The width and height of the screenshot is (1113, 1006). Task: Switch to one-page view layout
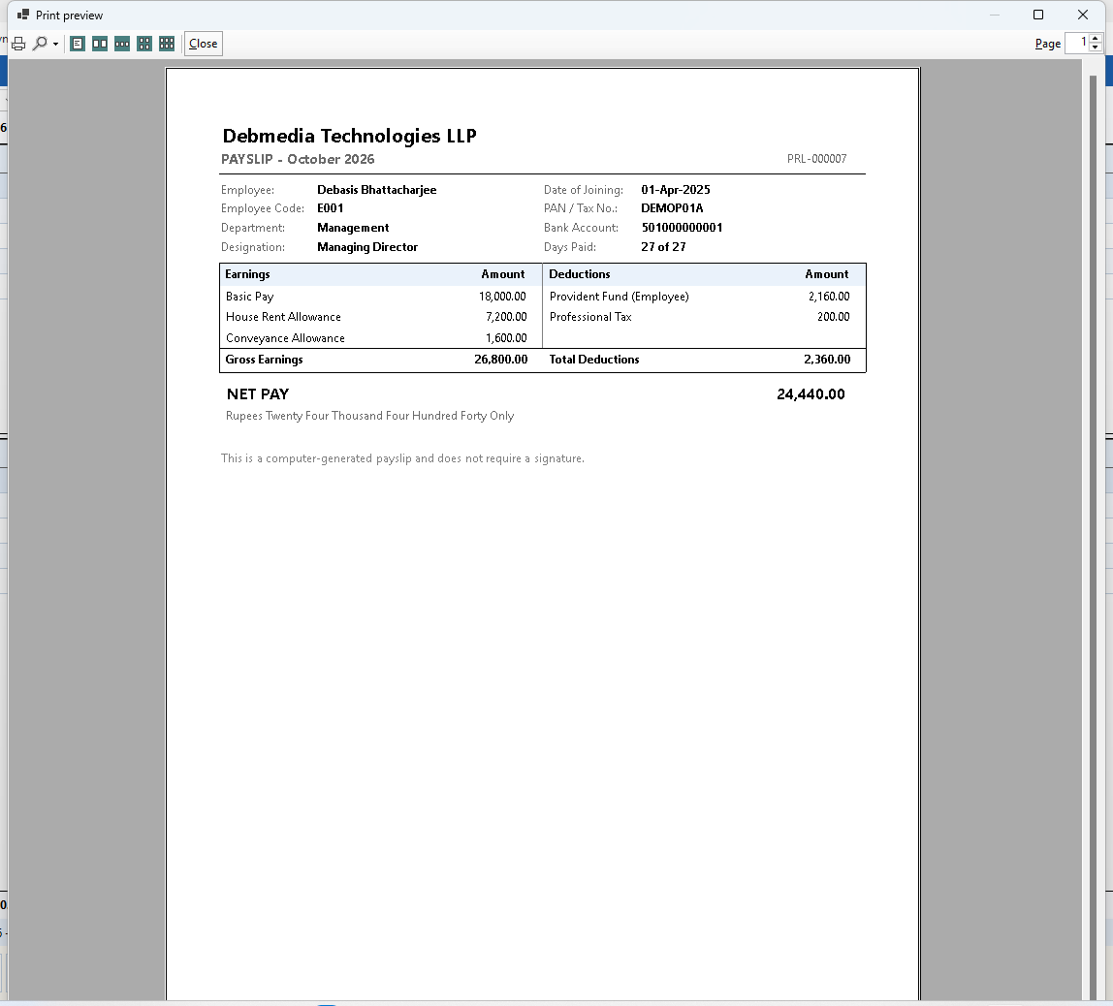point(78,44)
